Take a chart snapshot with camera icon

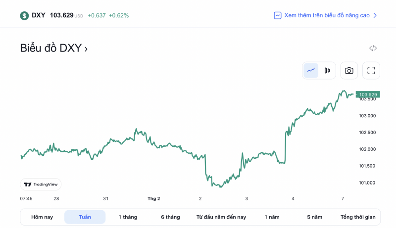click(349, 70)
